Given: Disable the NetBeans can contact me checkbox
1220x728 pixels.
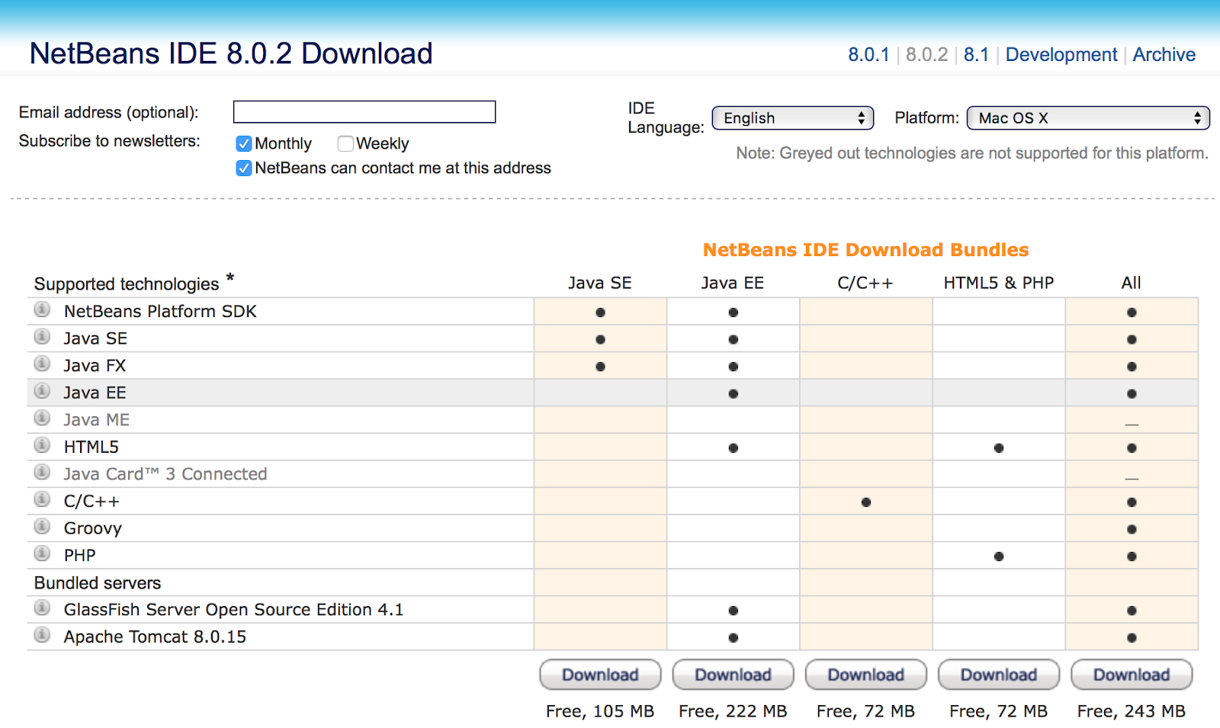Looking at the screenshot, I should [243, 168].
